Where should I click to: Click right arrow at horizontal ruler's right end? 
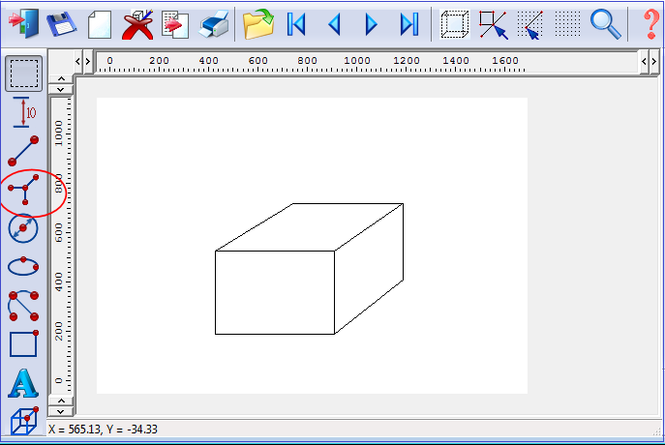654,61
